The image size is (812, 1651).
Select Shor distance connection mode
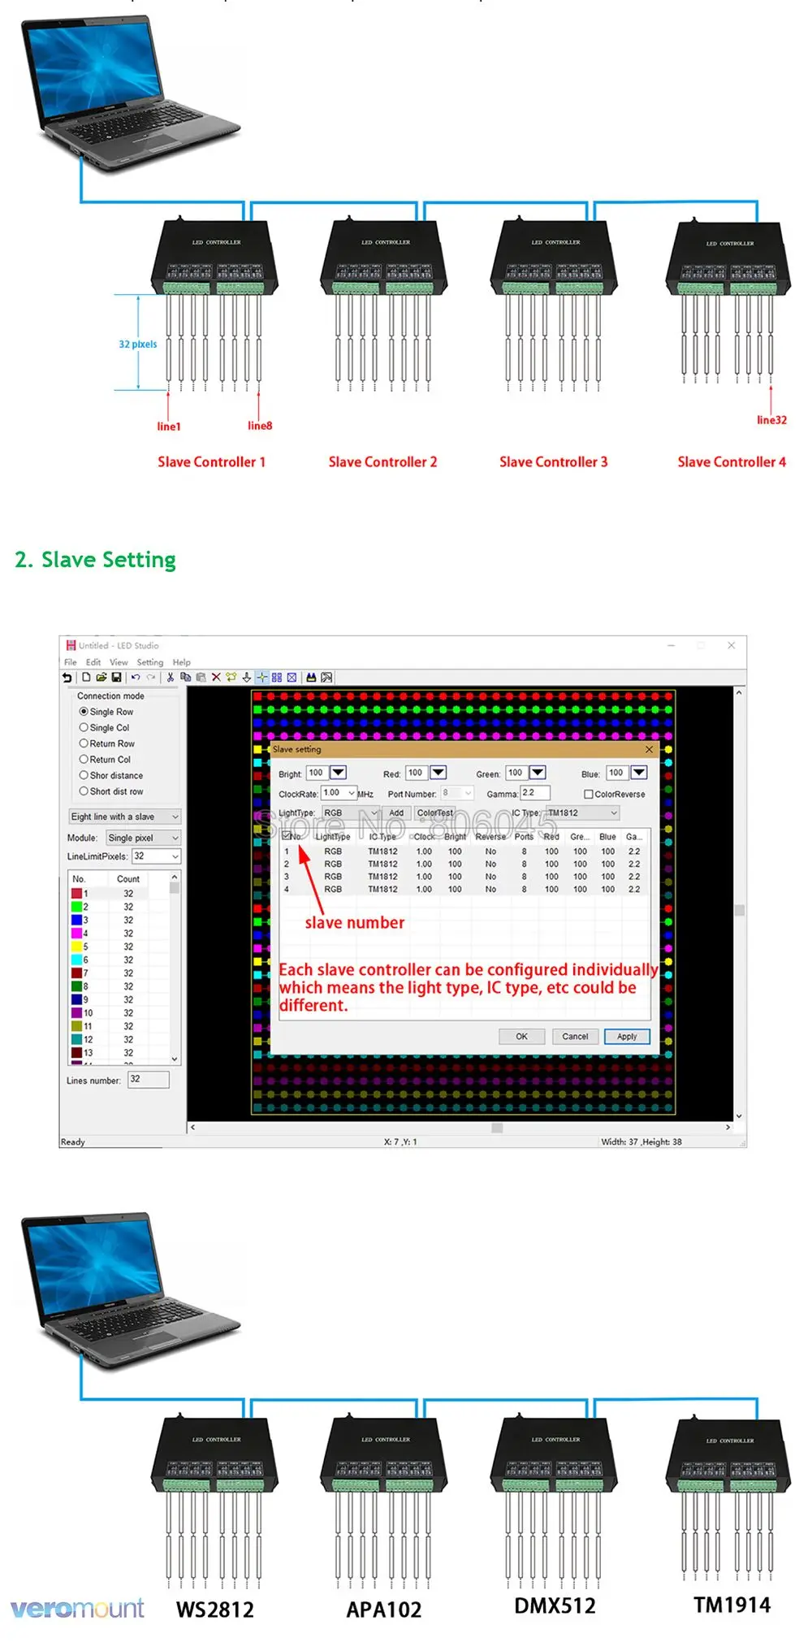coord(111,775)
